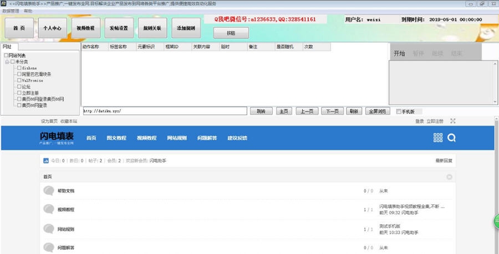Go back with the 上一页 button

[x=307, y=111]
